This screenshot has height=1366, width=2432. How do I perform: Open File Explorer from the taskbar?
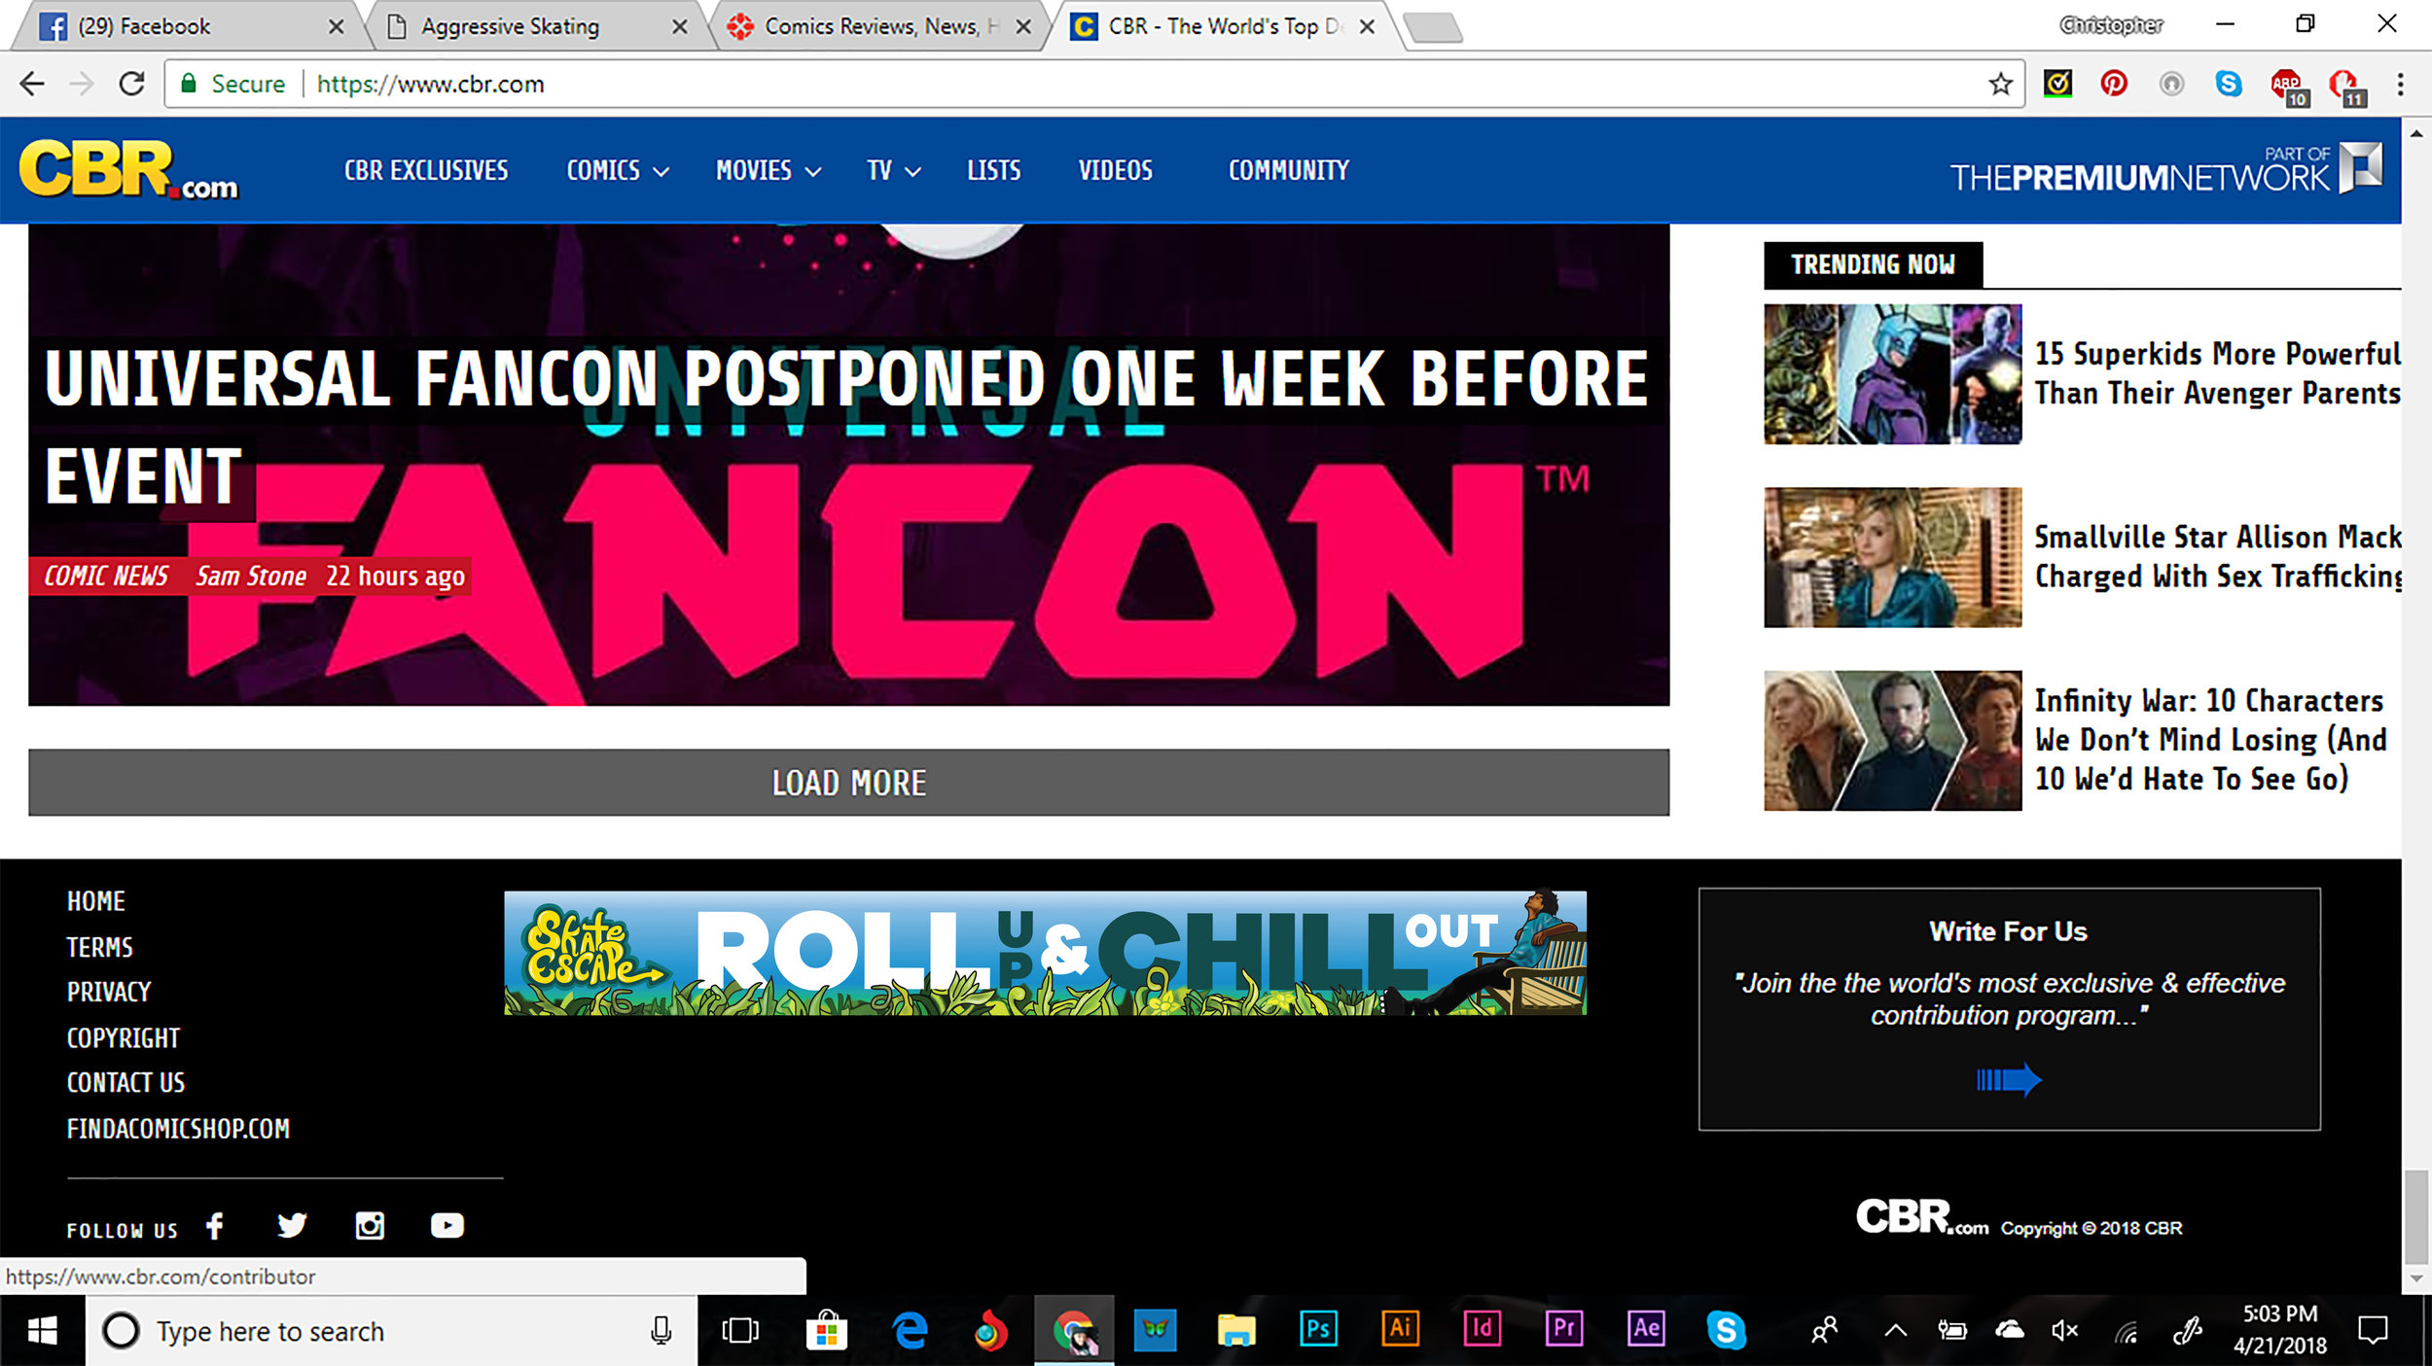(x=1236, y=1330)
